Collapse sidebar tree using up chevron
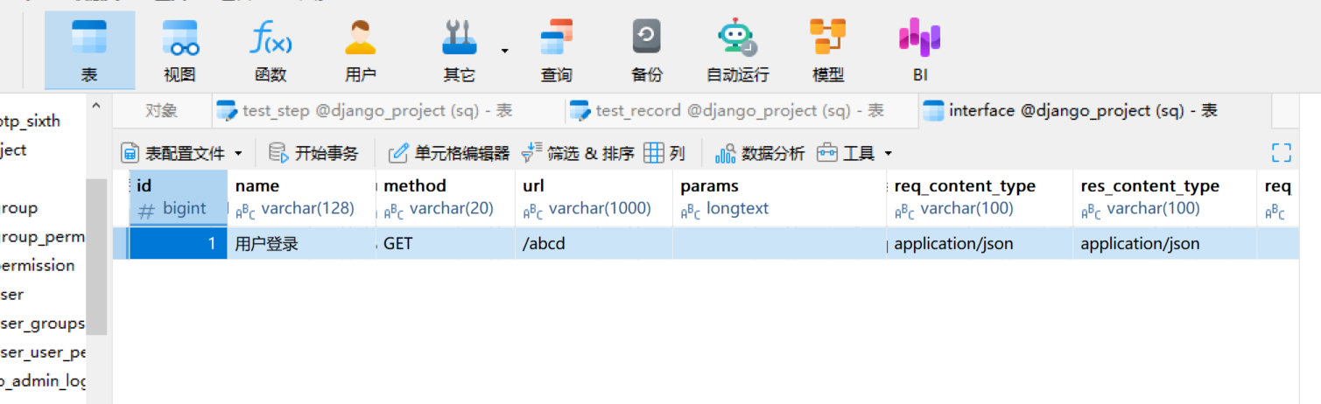 (x=96, y=107)
